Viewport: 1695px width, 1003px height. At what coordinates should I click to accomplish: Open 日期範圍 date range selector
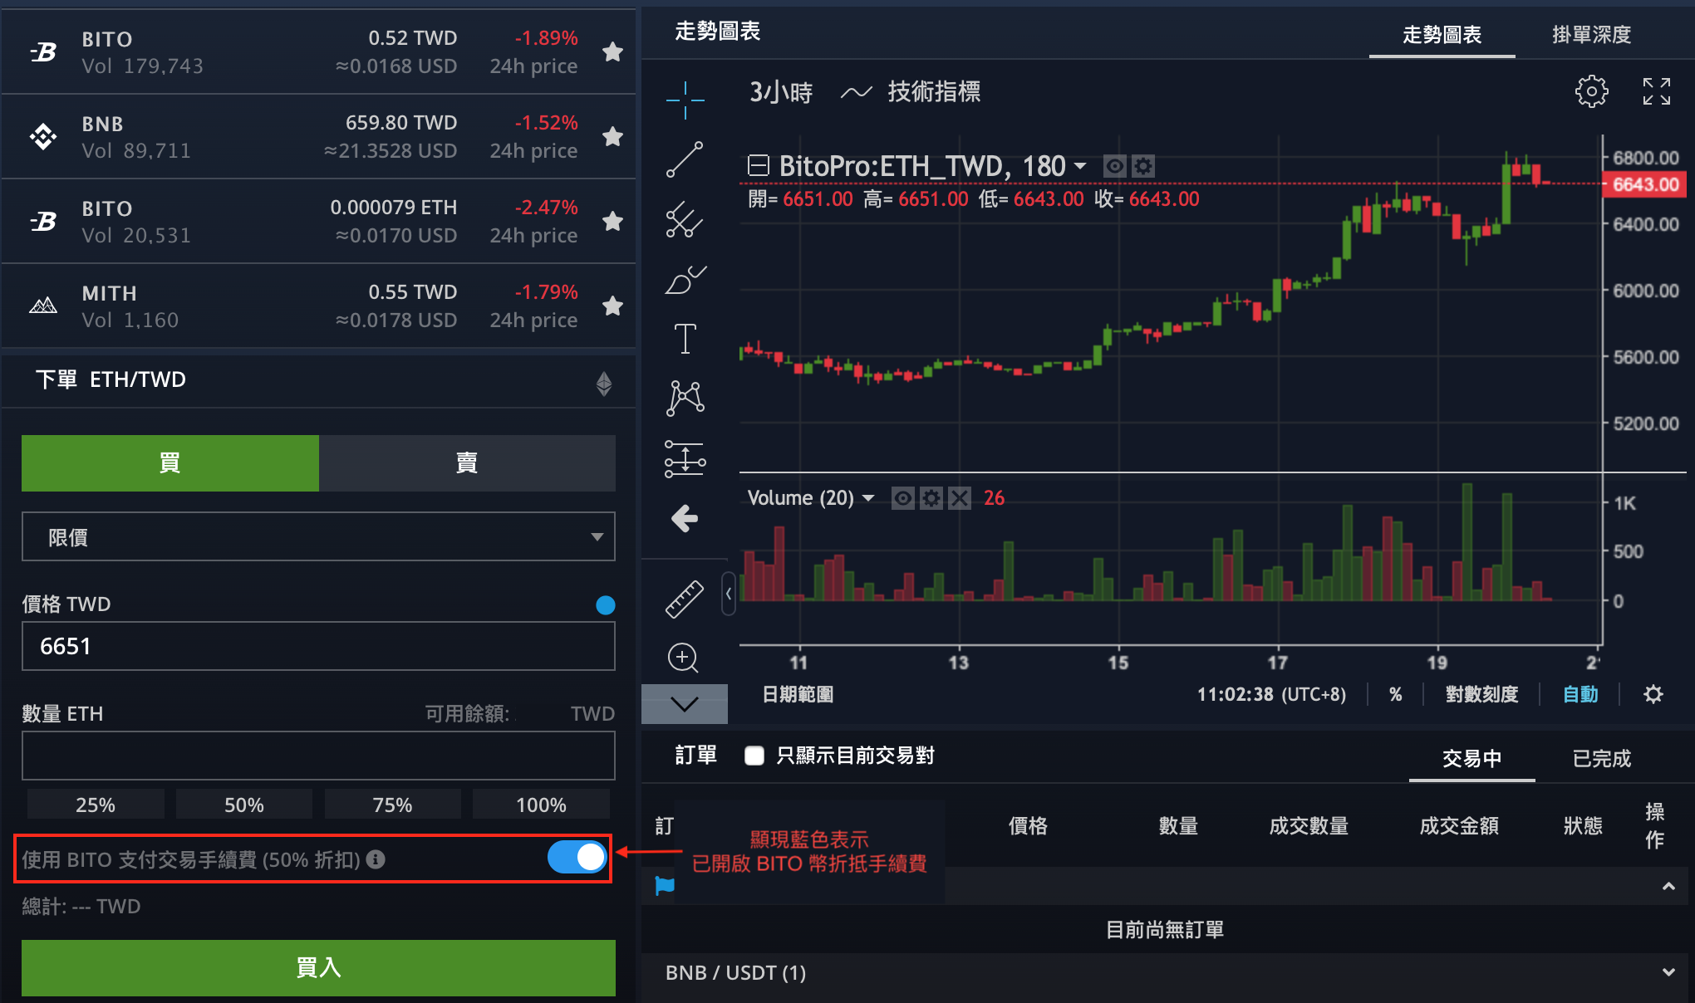click(798, 694)
